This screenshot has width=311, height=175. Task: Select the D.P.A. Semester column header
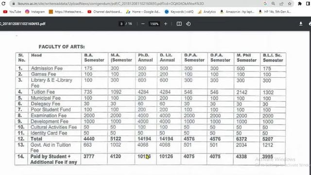pos(194,57)
